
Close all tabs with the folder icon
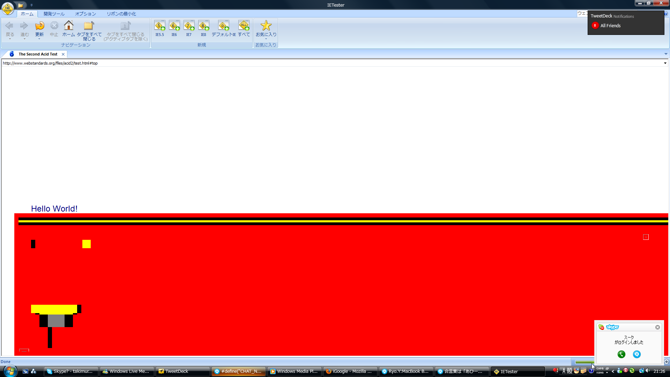point(89,26)
